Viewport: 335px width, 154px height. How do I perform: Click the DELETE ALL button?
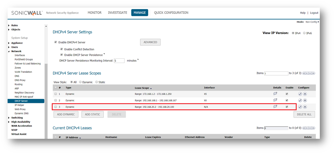(x=304, y=115)
